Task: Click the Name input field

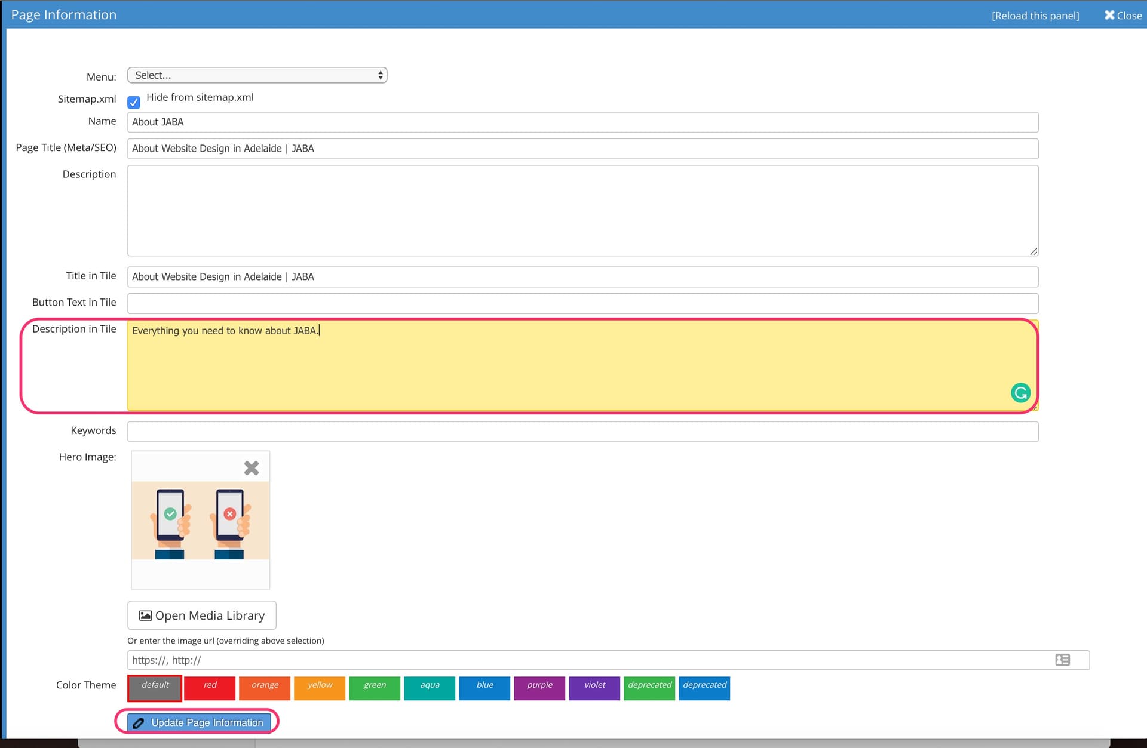Action: [582, 122]
